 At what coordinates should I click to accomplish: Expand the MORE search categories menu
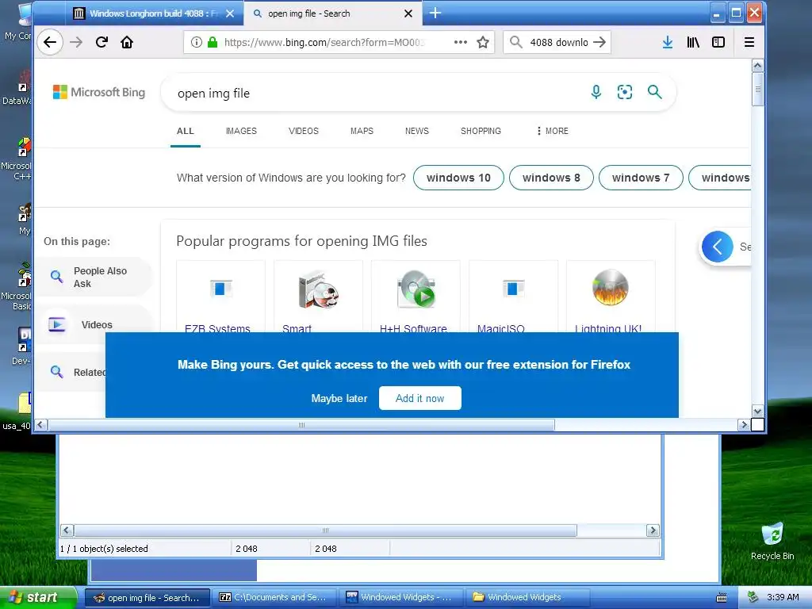click(x=553, y=131)
